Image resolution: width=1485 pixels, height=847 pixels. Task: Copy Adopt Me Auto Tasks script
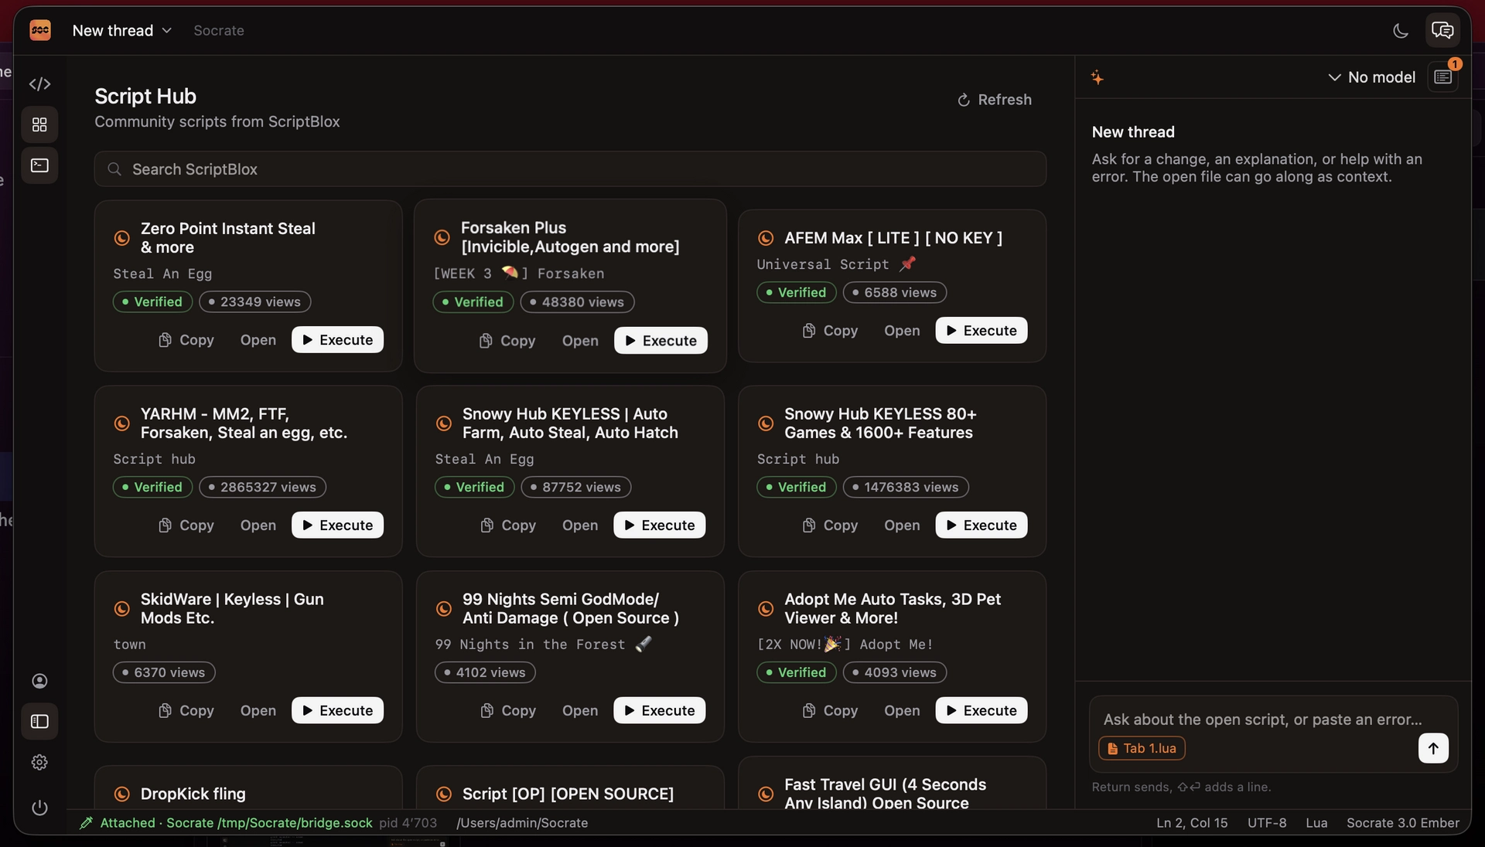pos(830,711)
